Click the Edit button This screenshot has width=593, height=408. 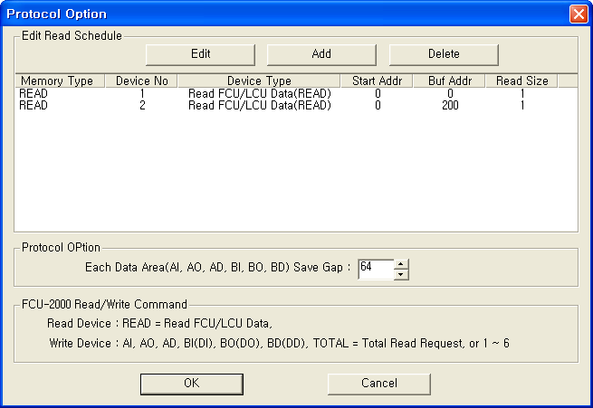pyautogui.click(x=201, y=53)
